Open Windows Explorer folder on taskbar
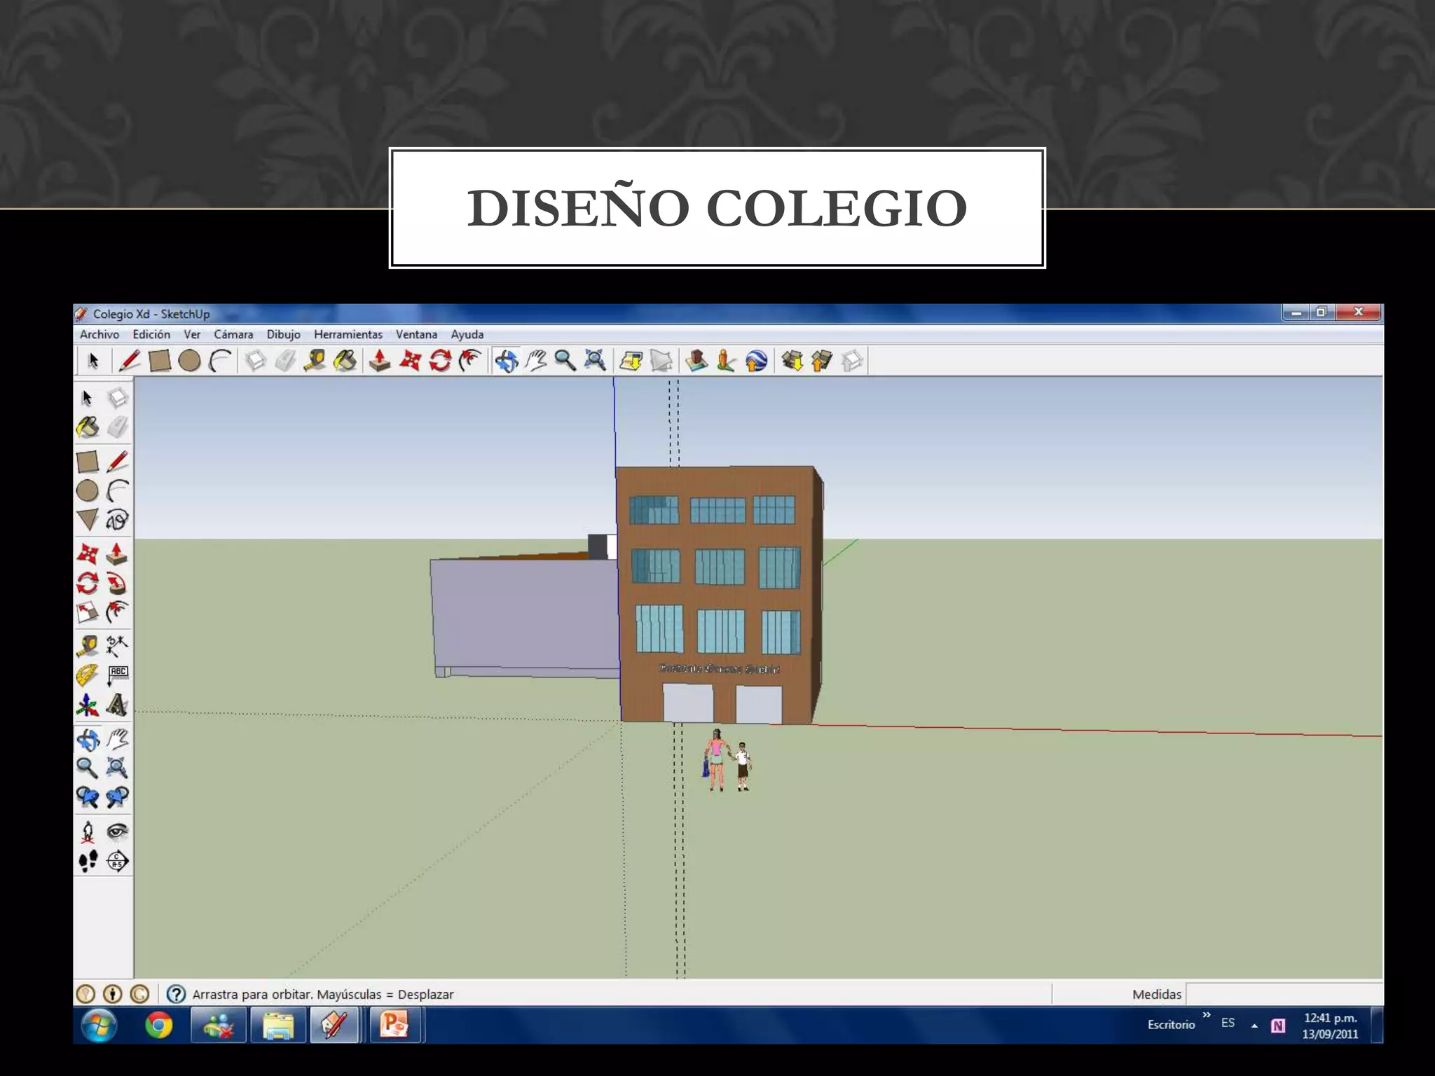 tap(278, 1025)
